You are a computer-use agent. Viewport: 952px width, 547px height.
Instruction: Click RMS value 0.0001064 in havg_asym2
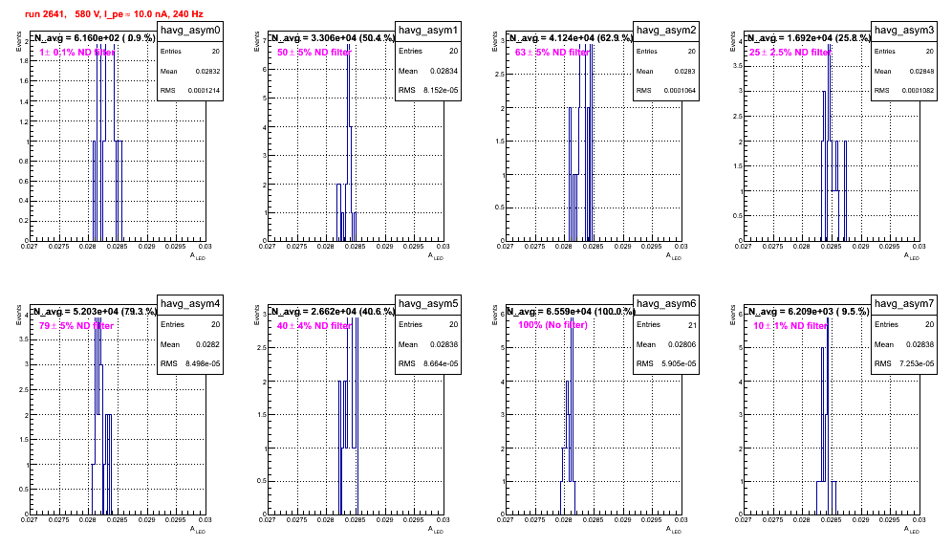point(680,91)
